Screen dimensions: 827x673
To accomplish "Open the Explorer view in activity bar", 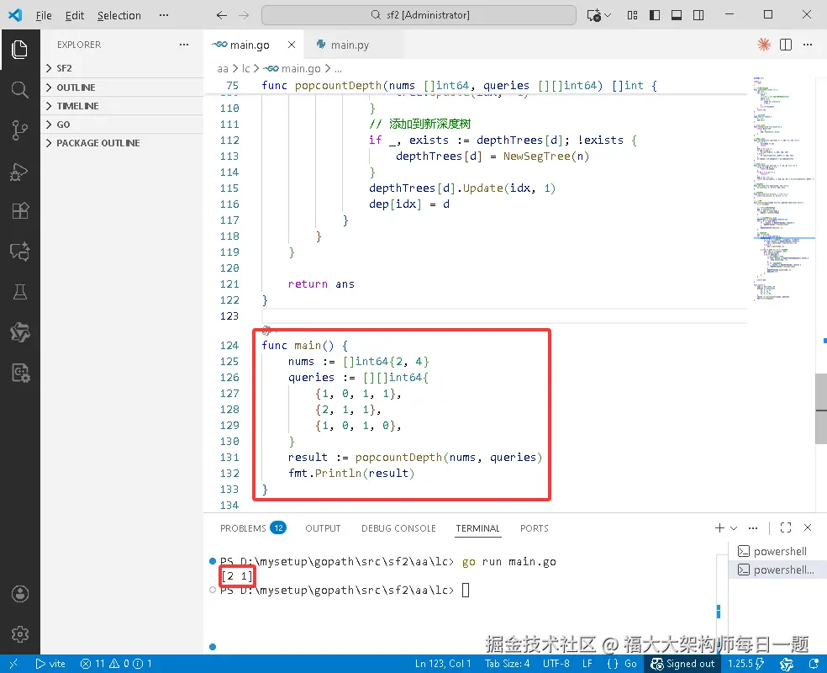I will [x=19, y=50].
